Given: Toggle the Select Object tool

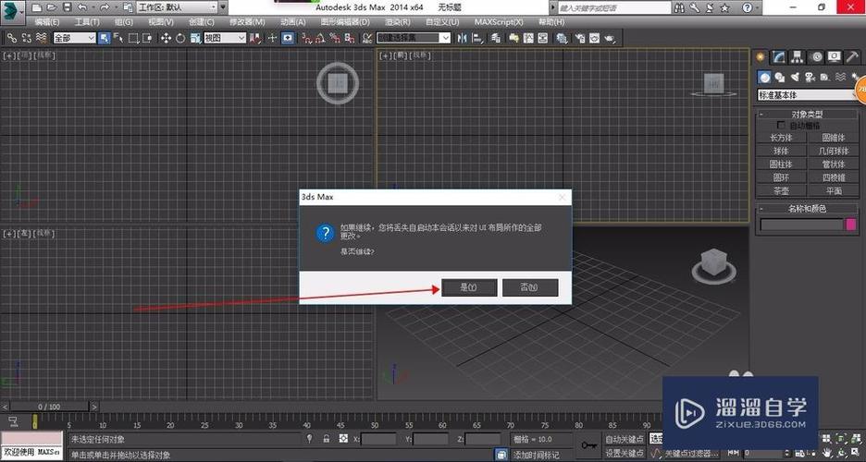Looking at the screenshot, I should point(104,38).
